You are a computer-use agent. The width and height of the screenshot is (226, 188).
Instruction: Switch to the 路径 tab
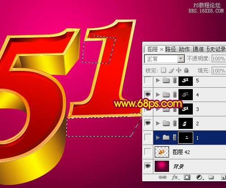pos(170,49)
